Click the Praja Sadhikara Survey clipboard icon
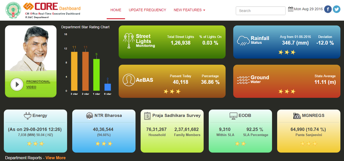 tap(147, 116)
